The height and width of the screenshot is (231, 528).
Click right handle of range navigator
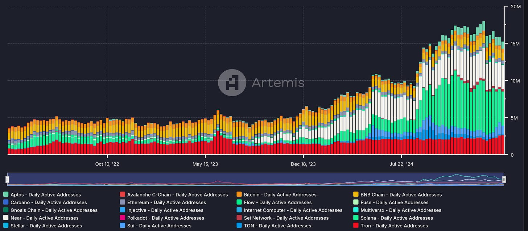tap(504, 180)
